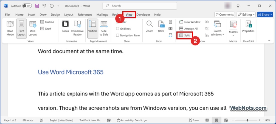The width and height of the screenshot is (276, 124).
Task: Toggle AutoSave switch
Action: pyautogui.click(x=27, y=6)
